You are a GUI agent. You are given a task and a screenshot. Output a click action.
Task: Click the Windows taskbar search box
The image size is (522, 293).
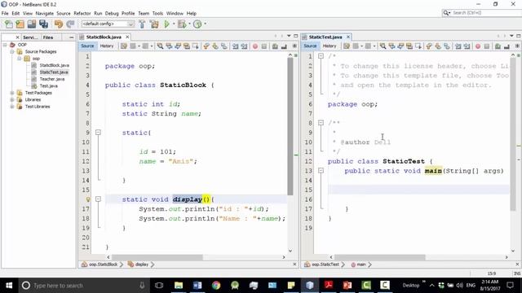point(83,286)
